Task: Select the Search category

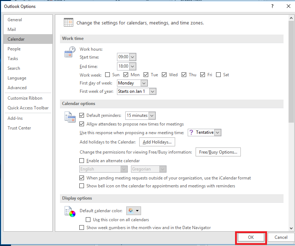Action: 28,68
